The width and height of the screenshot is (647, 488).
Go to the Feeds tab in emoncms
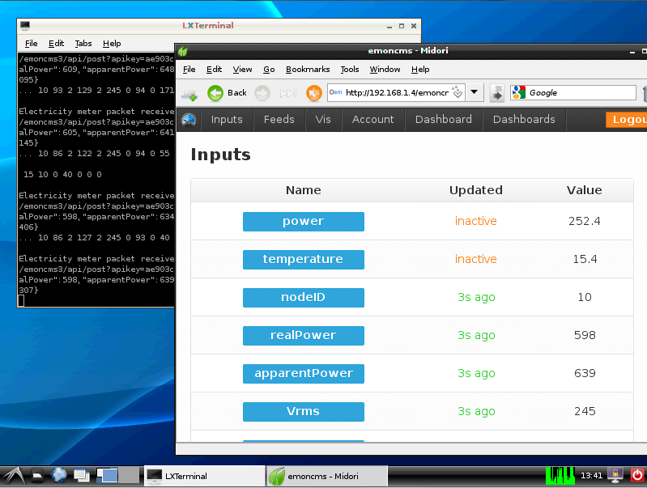(x=279, y=120)
